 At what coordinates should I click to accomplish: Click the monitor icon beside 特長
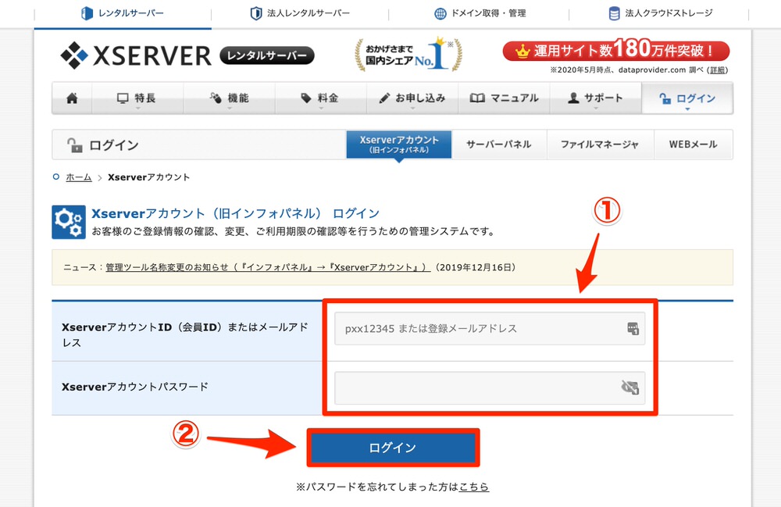(x=123, y=98)
